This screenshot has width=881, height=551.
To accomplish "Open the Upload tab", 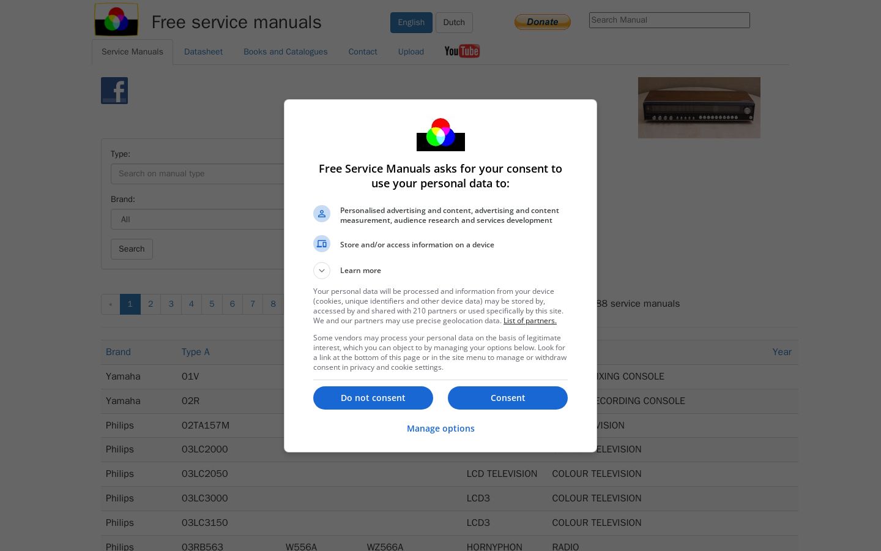I will click(x=411, y=52).
